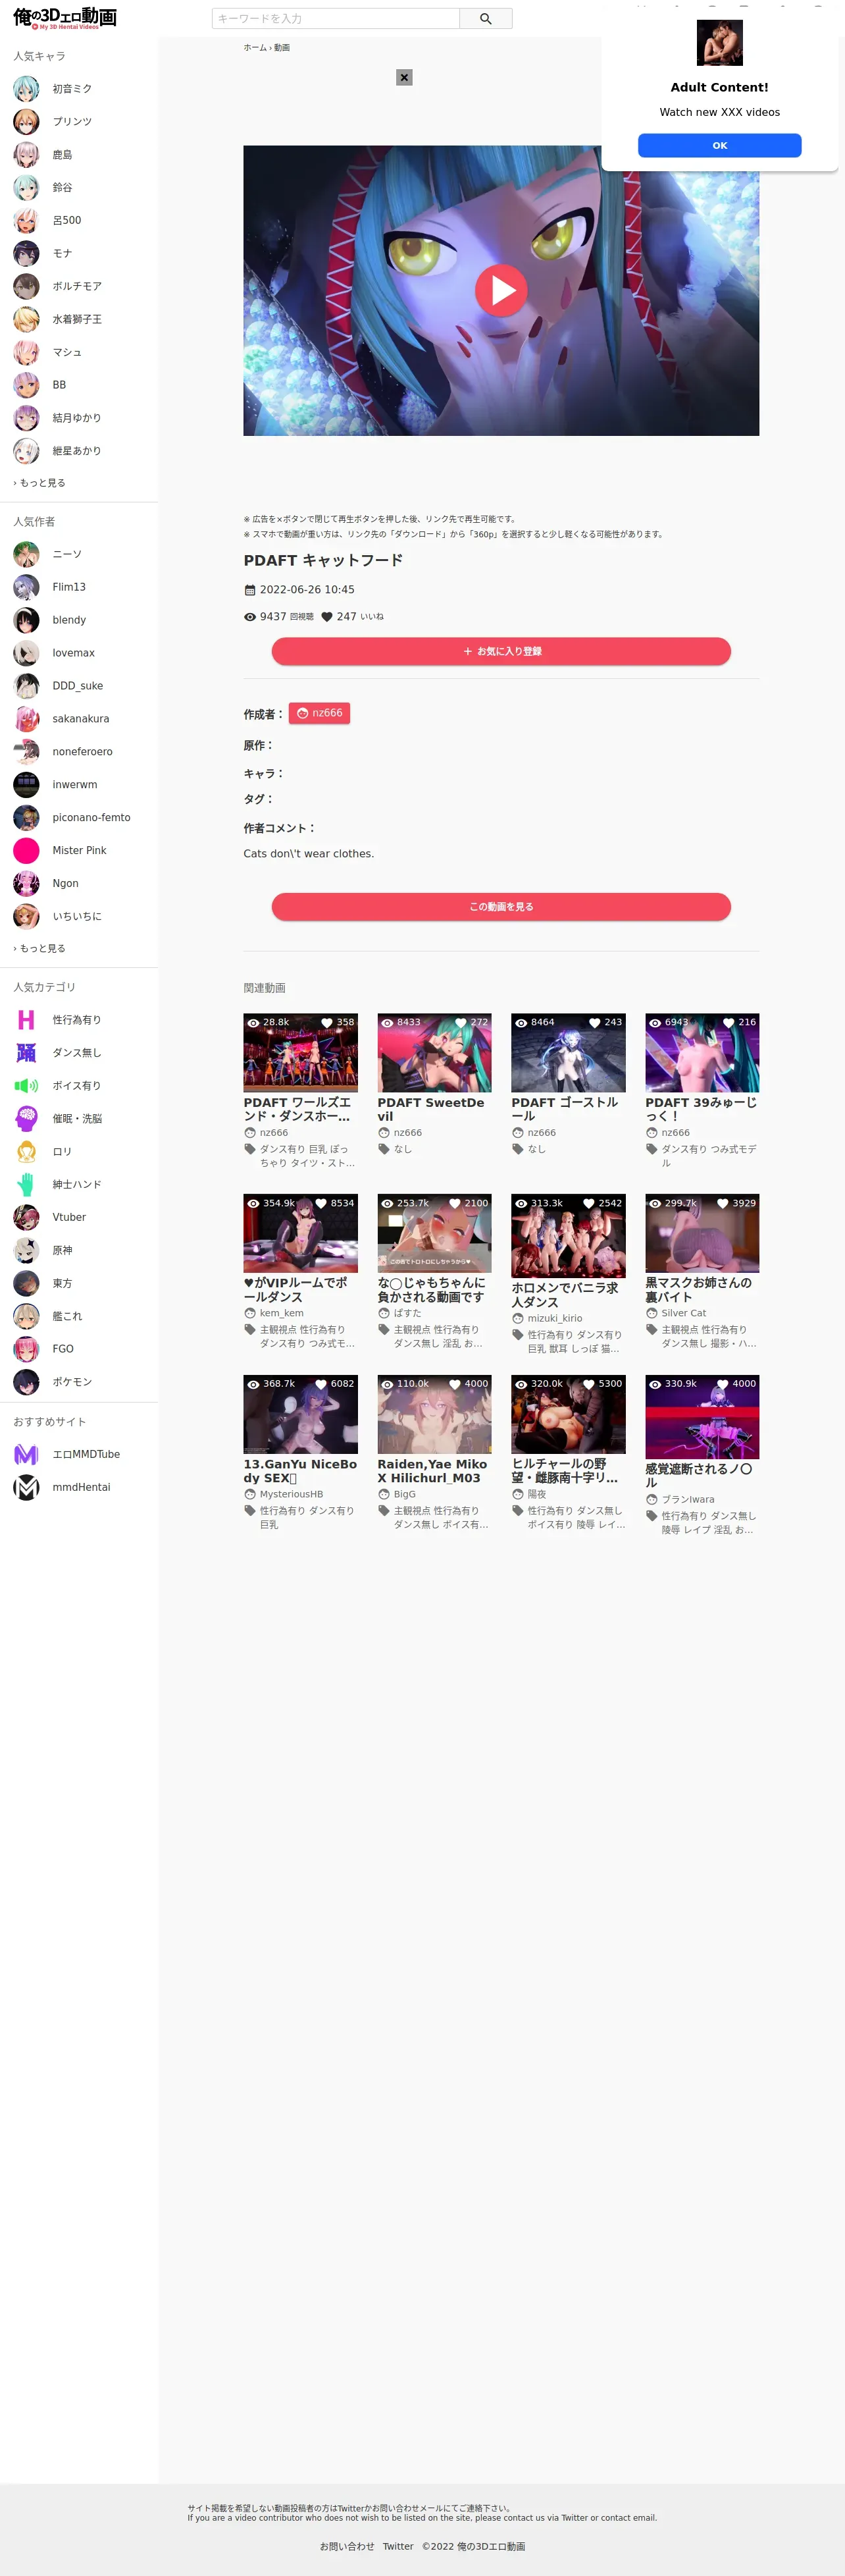Open the lovemax author avatar
The image size is (845, 2576).
pyautogui.click(x=26, y=653)
